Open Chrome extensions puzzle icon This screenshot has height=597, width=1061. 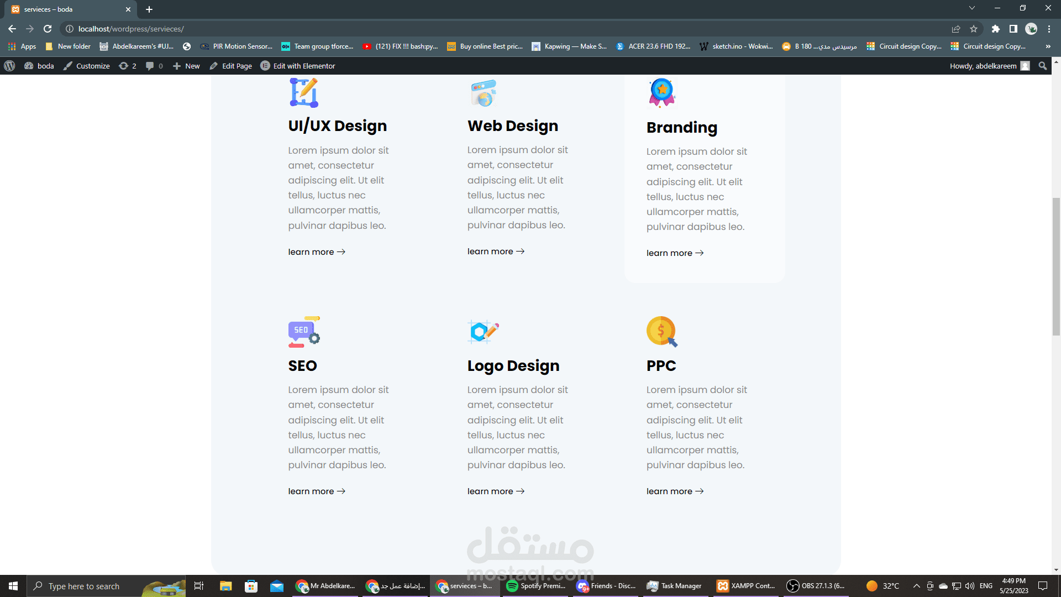pos(995,29)
